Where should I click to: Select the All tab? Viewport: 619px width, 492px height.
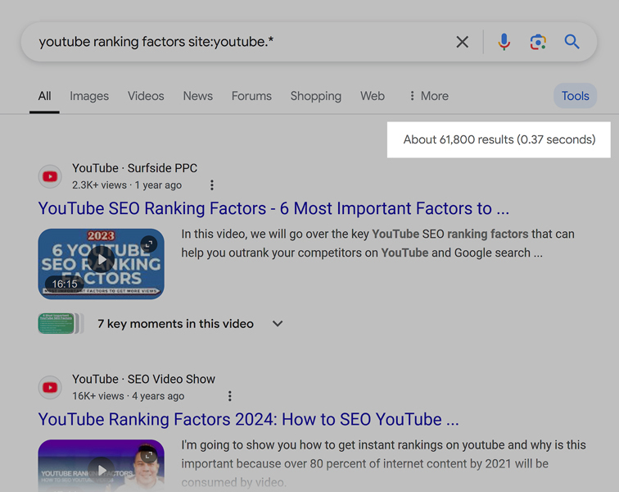pyautogui.click(x=44, y=96)
